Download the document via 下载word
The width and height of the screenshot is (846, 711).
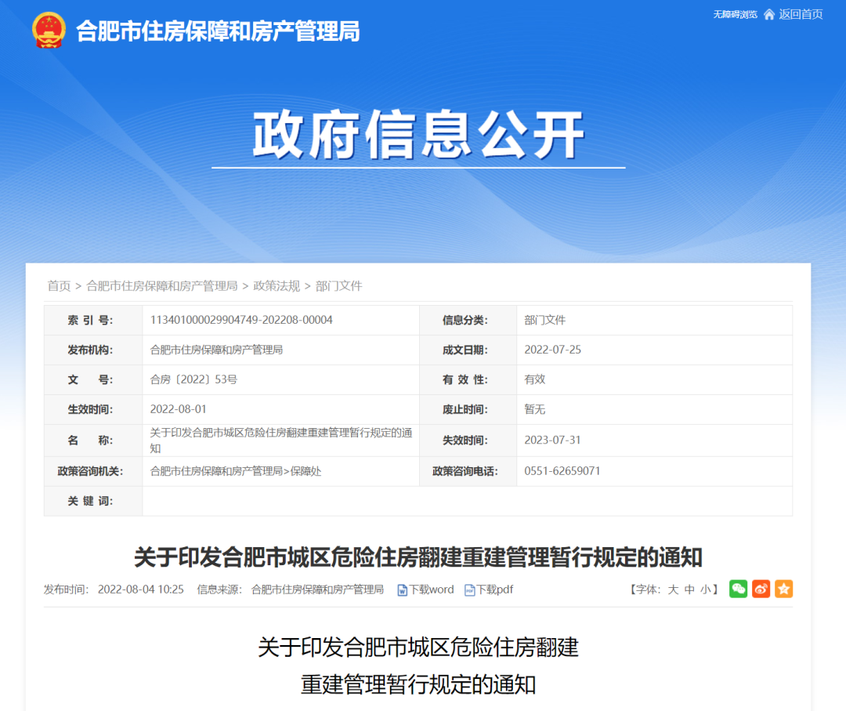431,589
